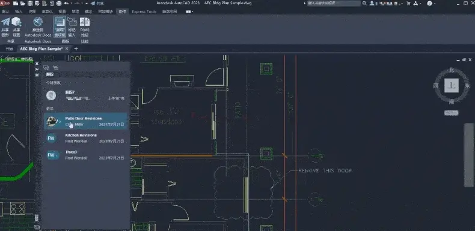Click the navigation bar on right edge
This screenshot has height=231, width=475.
click(x=469, y=155)
